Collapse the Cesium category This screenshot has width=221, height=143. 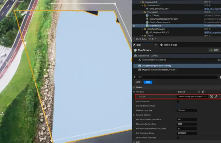tap(134, 87)
